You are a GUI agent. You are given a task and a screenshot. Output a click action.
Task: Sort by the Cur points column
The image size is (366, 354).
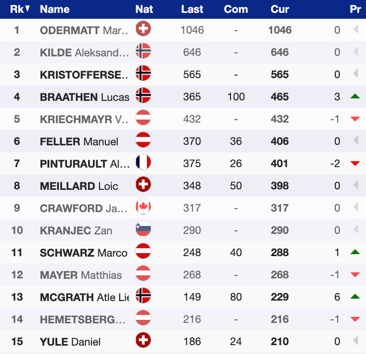[280, 9]
